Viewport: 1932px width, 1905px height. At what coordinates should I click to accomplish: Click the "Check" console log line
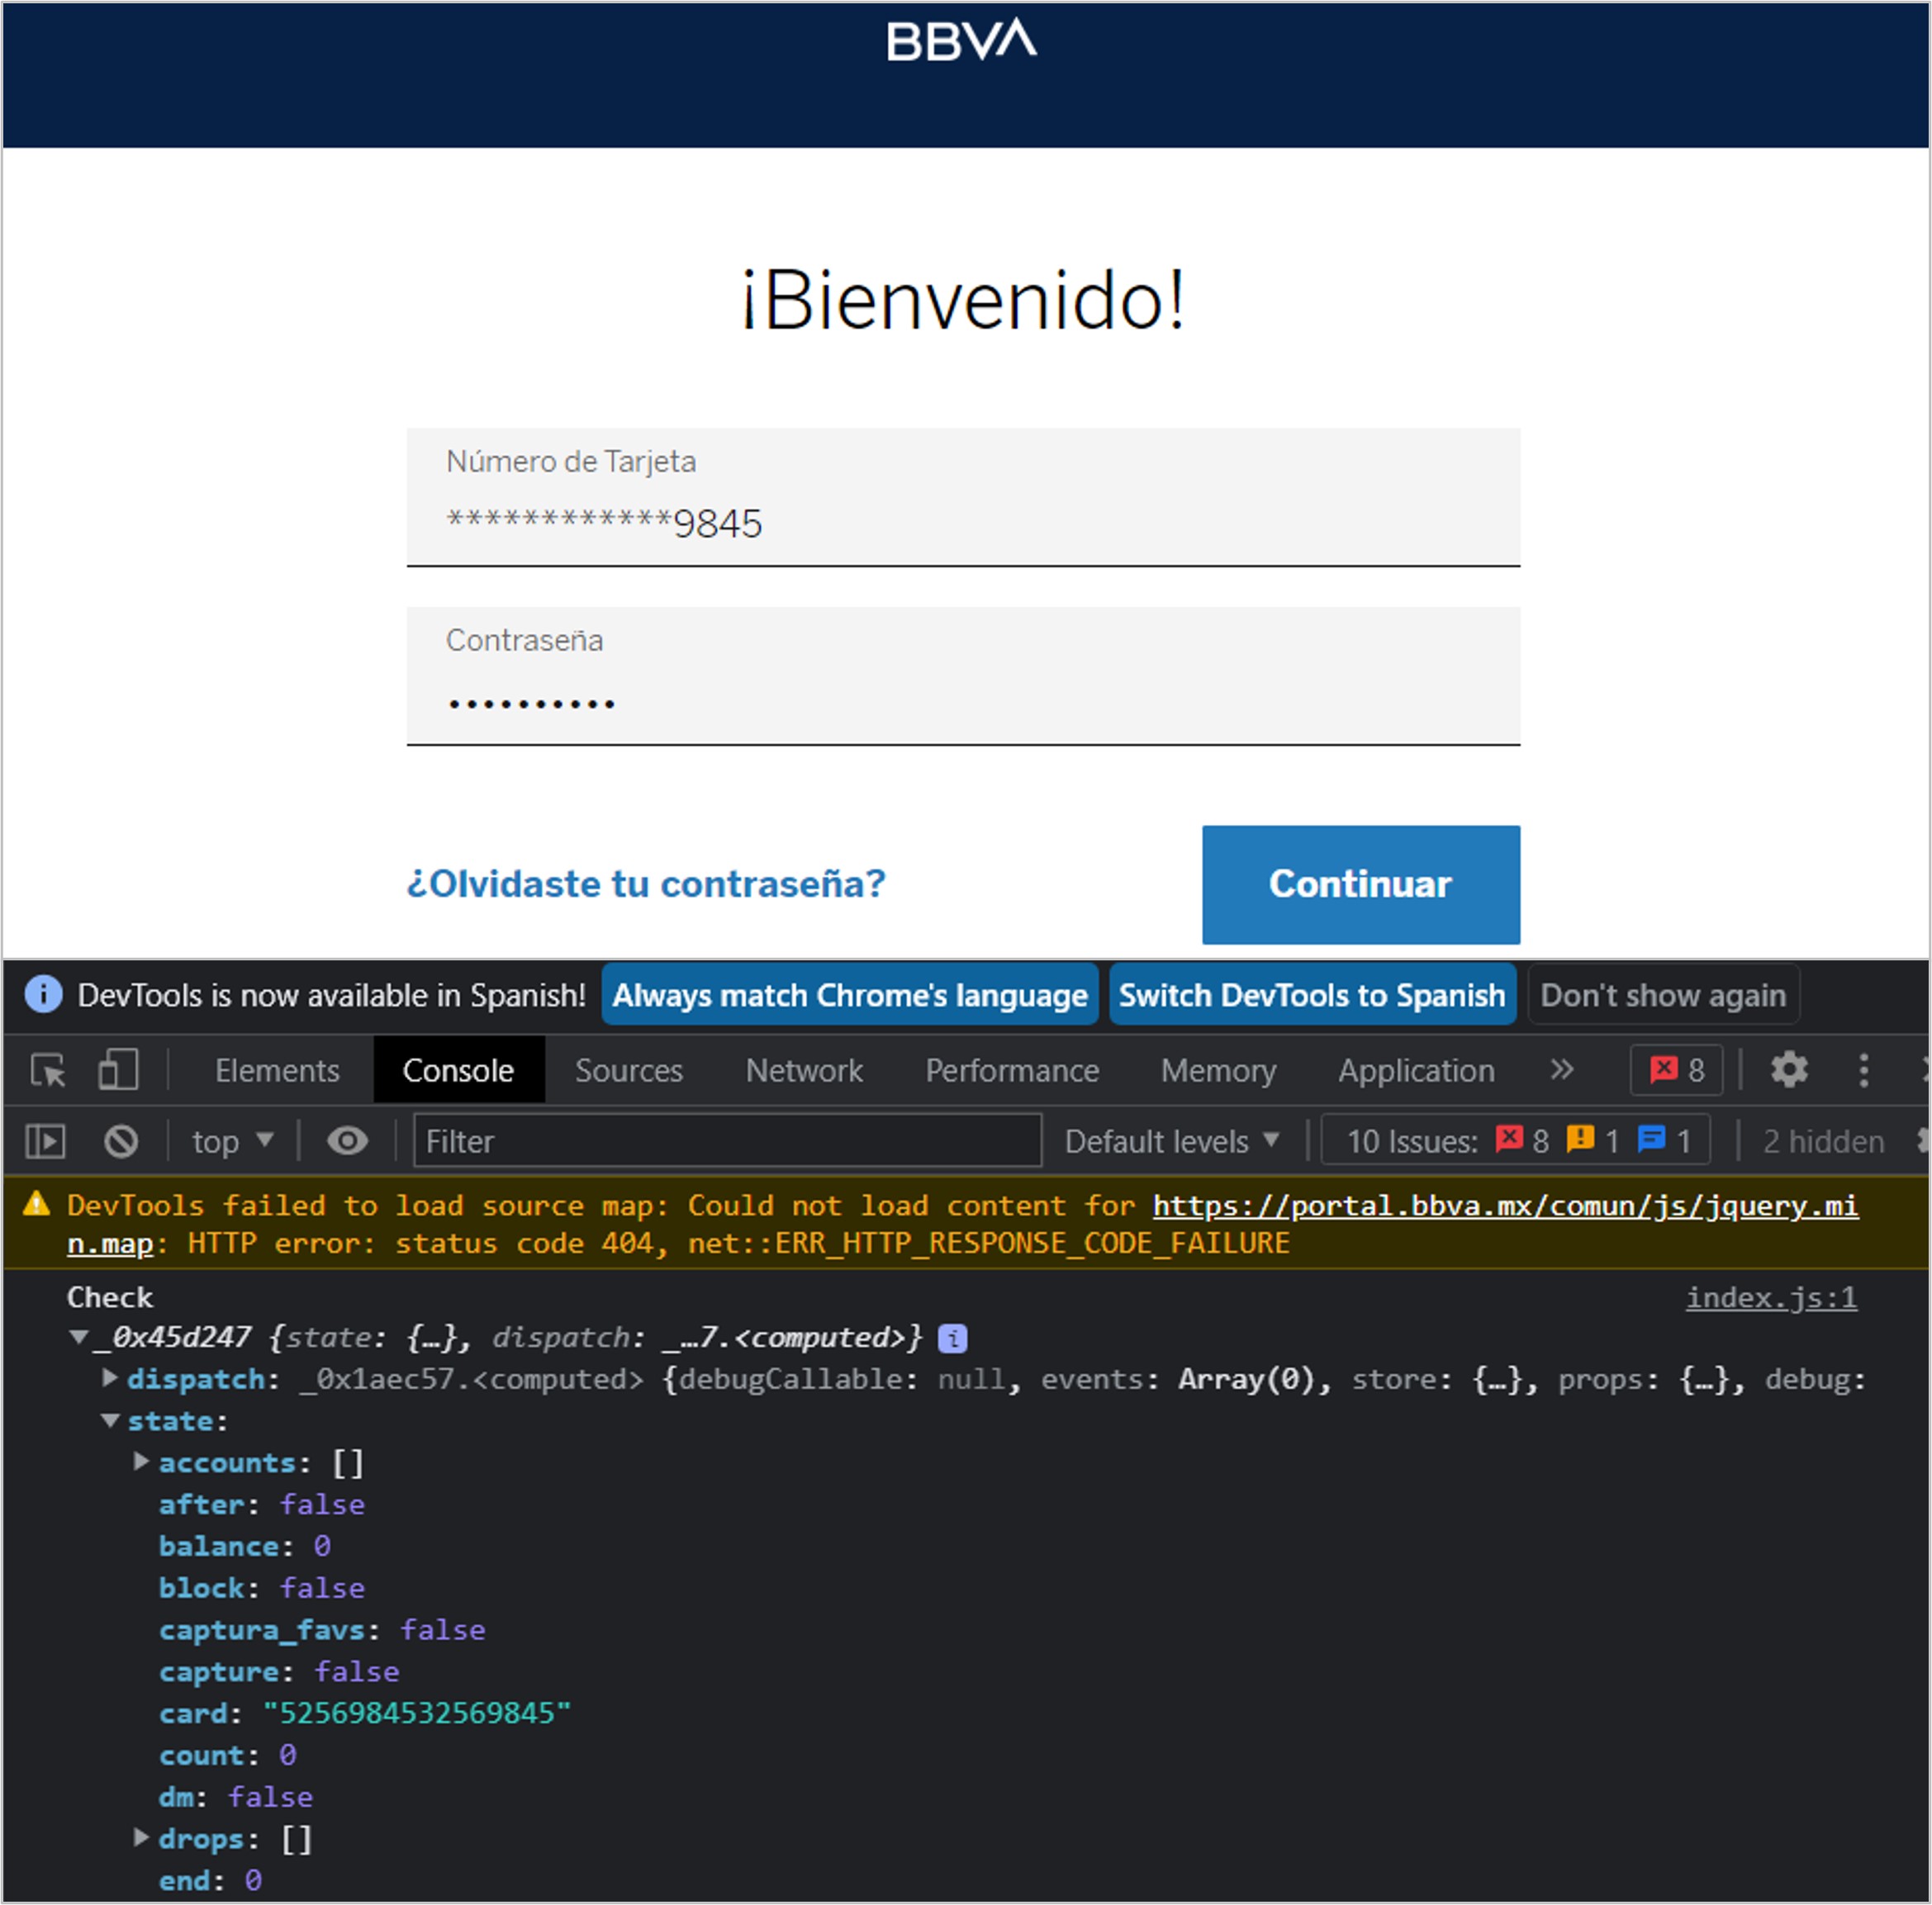pos(110,1297)
